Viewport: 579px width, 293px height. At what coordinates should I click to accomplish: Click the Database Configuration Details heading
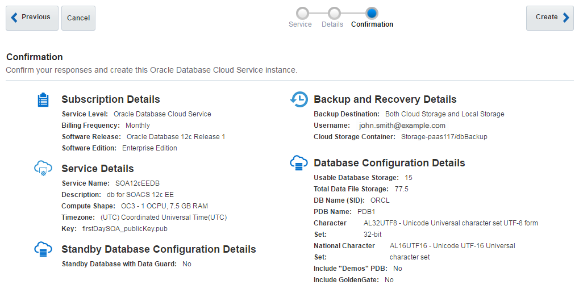[x=389, y=163]
